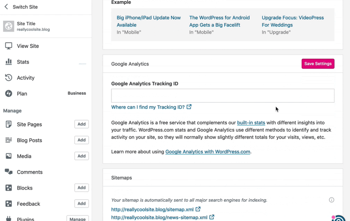The image size is (350, 221).
Task: Click Add next to Site Pages
Action: (x=81, y=124)
